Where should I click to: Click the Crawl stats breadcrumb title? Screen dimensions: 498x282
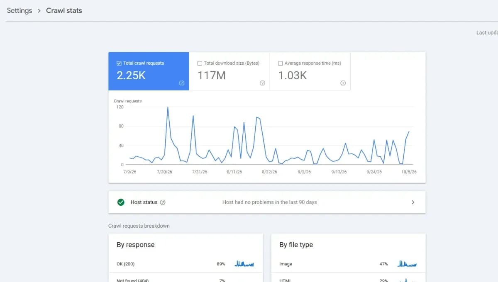(64, 11)
